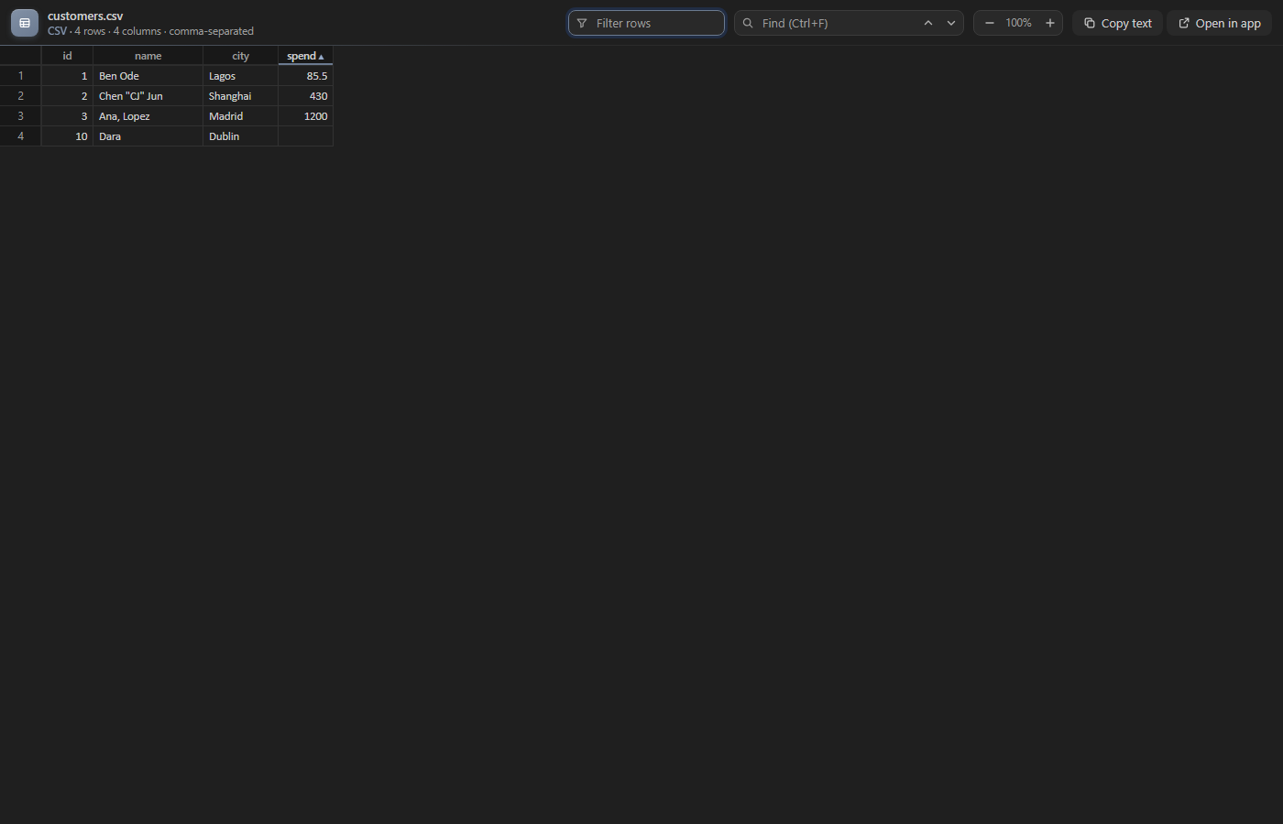The image size is (1283, 824).
Task: Select the cell 'Chen "CJ" Jun'
Action: click(148, 96)
